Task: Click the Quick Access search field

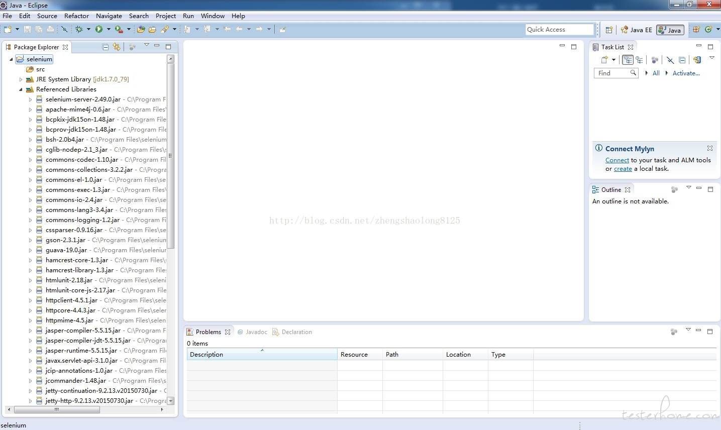Action: [560, 30]
